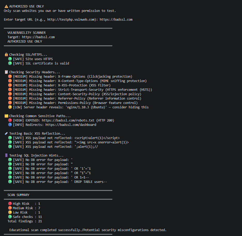Screen dimensions: 242x236
Task: Click the green circle beside Site uses HTTPS
Action: tap(10, 59)
